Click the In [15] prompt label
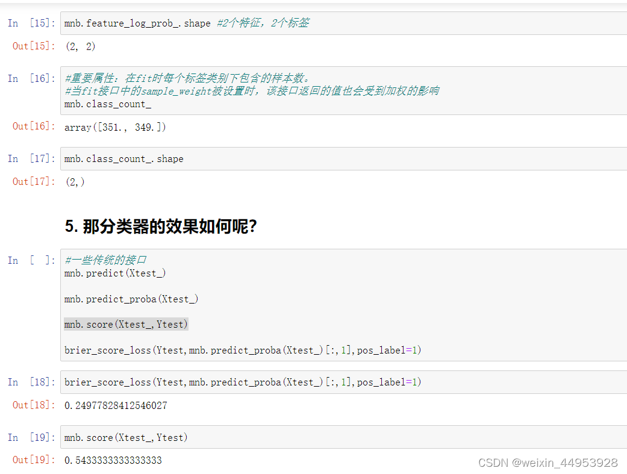Screen dimensions: 627x474 click(31, 23)
